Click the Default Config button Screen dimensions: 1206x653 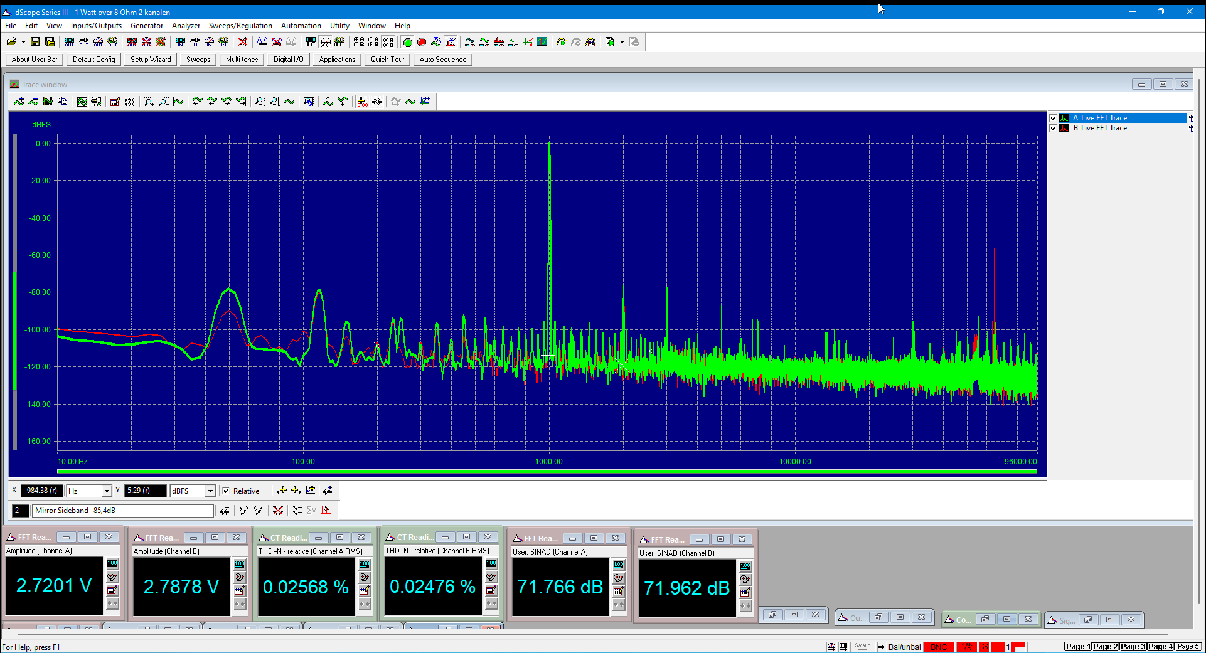[x=94, y=60]
